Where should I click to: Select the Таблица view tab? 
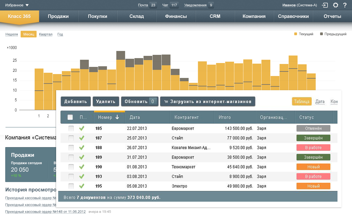pyautogui.click(x=302, y=101)
